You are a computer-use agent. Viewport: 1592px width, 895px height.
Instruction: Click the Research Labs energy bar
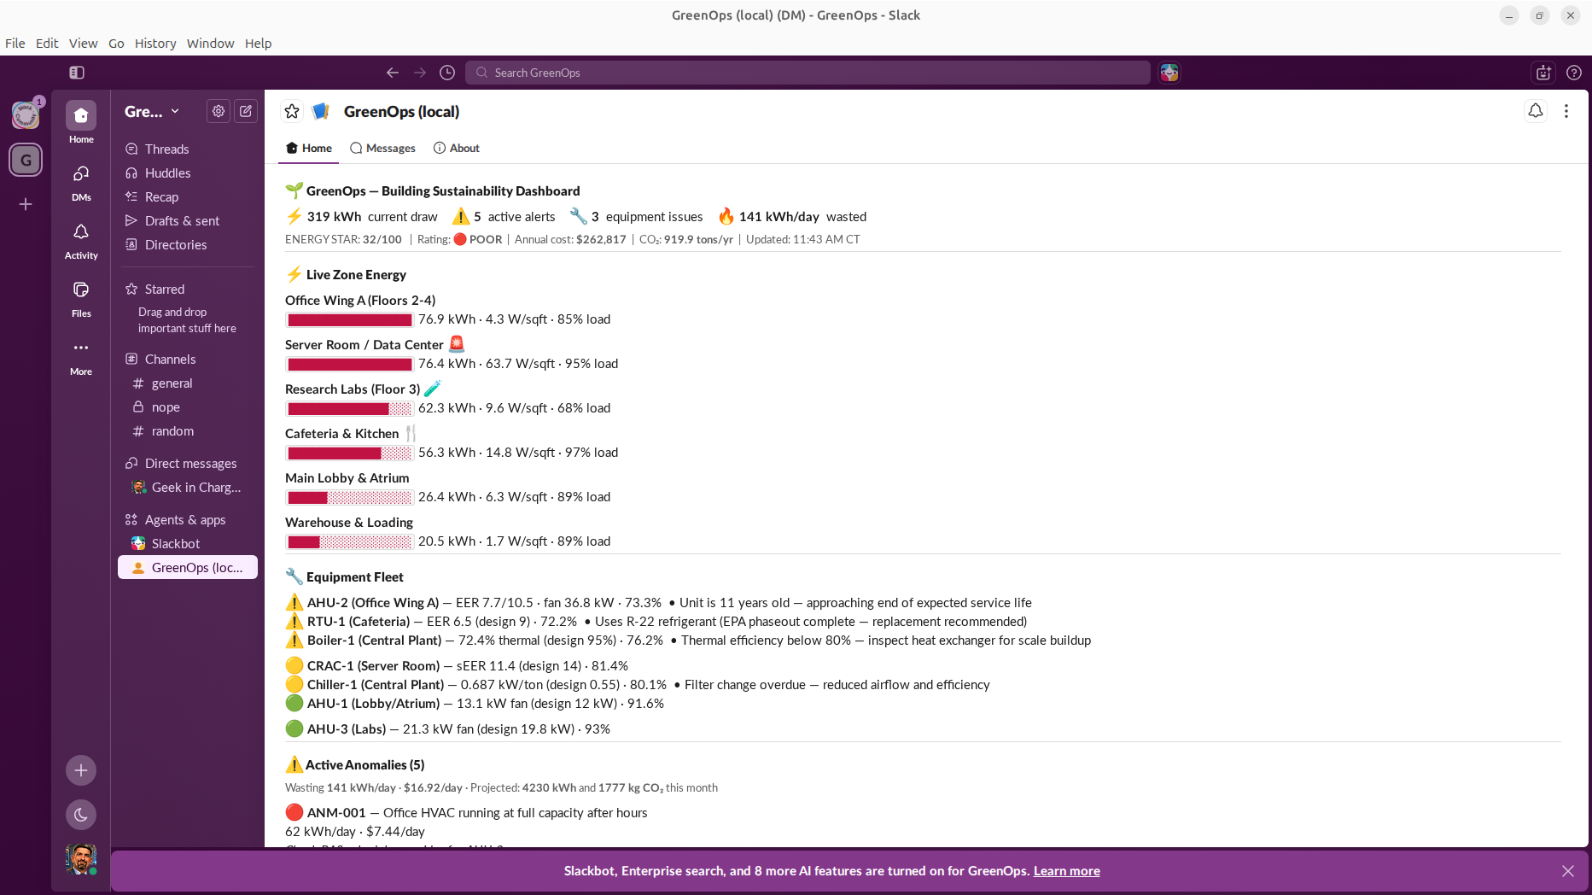coord(350,409)
